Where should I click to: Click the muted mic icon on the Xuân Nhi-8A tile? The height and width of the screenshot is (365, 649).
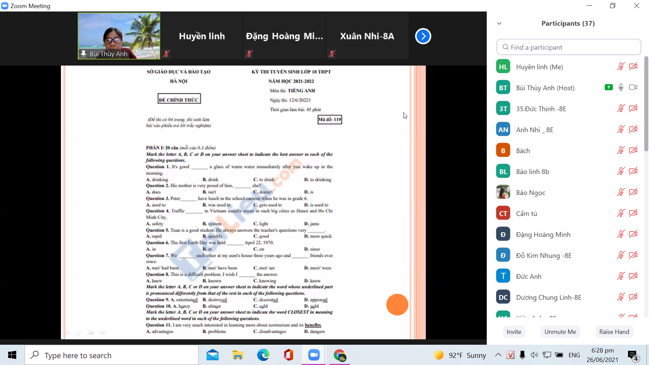coord(332,54)
